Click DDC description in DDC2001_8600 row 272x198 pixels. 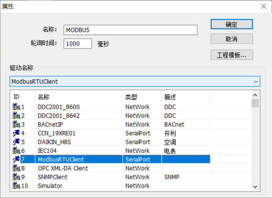click(170, 107)
